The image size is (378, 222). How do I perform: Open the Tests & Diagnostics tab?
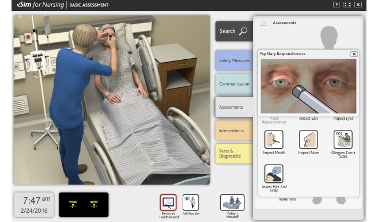(234, 154)
